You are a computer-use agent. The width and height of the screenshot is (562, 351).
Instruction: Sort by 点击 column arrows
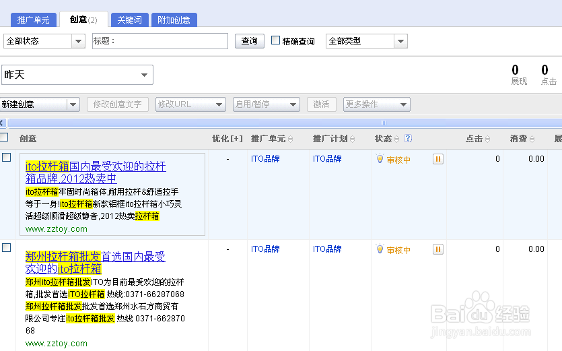(487, 139)
